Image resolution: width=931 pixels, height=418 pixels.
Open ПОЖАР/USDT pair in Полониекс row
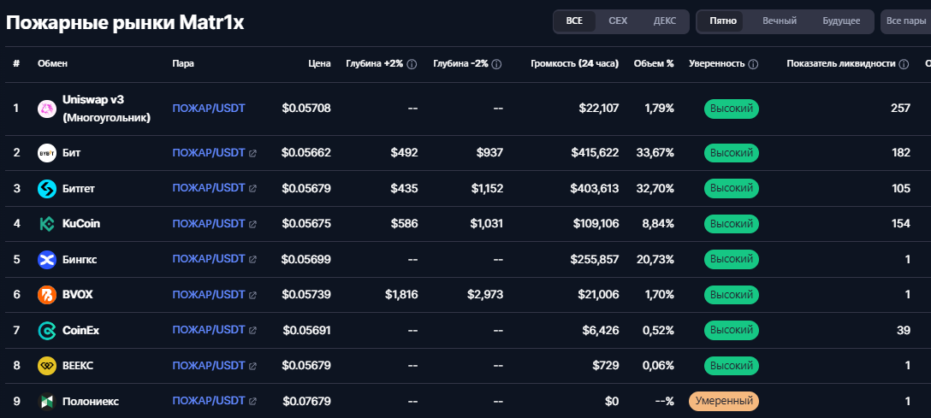click(209, 401)
